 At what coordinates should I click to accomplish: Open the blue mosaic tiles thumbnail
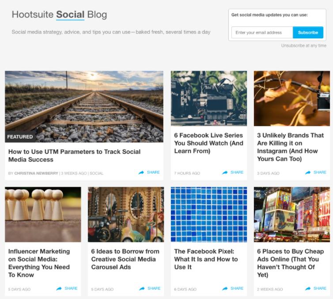pyautogui.click(x=209, y=214)
